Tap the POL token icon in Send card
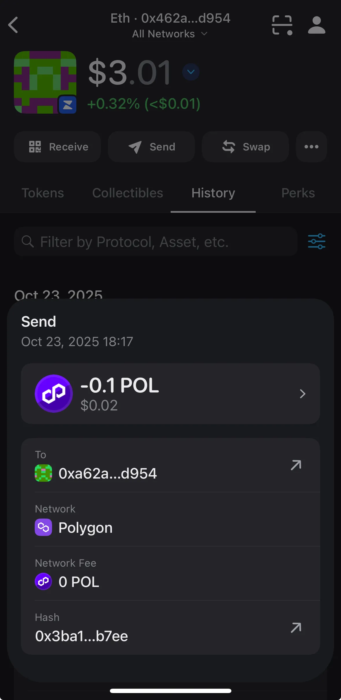This screenshot has width=341, height=700. point(54,393)
